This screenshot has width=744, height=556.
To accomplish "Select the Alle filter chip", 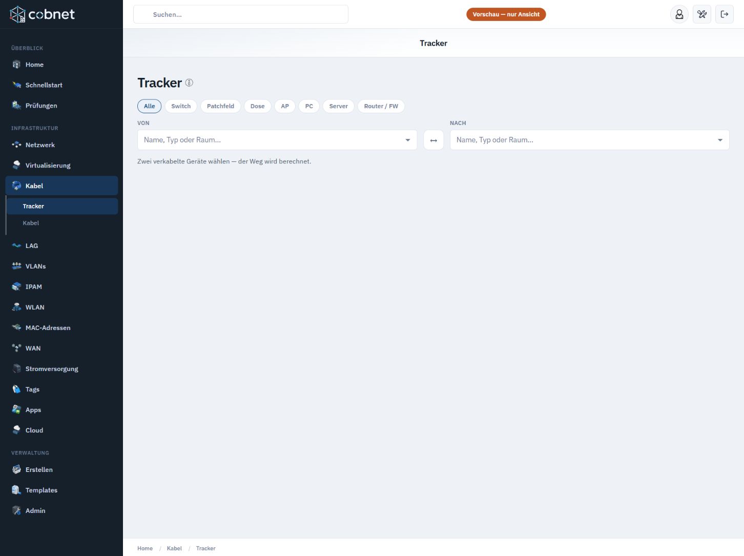I will click(150, 106).
